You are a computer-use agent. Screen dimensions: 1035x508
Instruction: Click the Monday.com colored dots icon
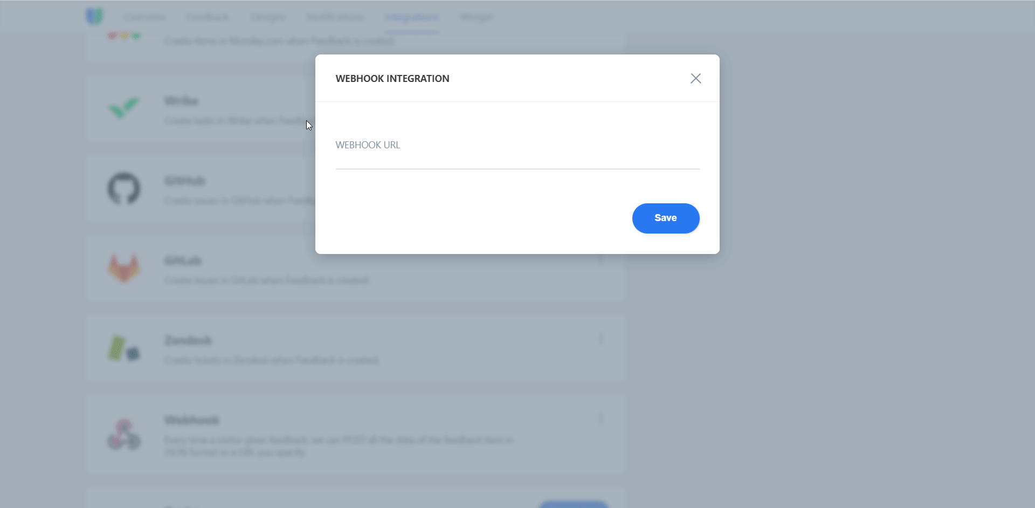click(x=124, y=36)
